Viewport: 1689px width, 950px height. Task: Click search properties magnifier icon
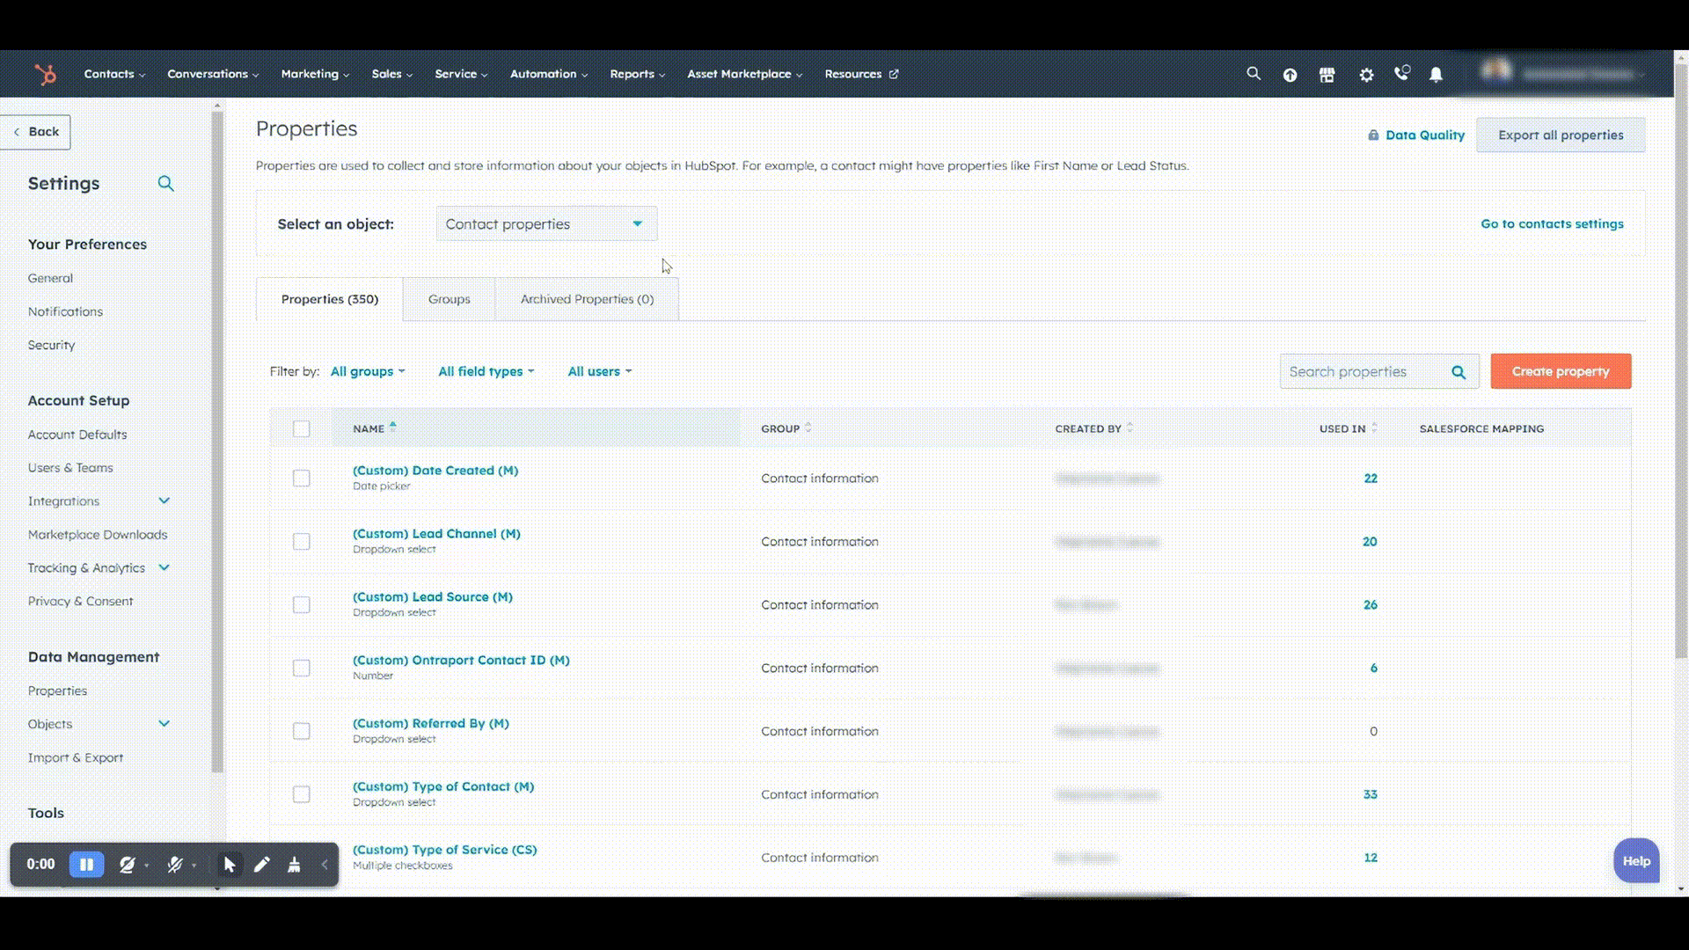point(1459,371)
